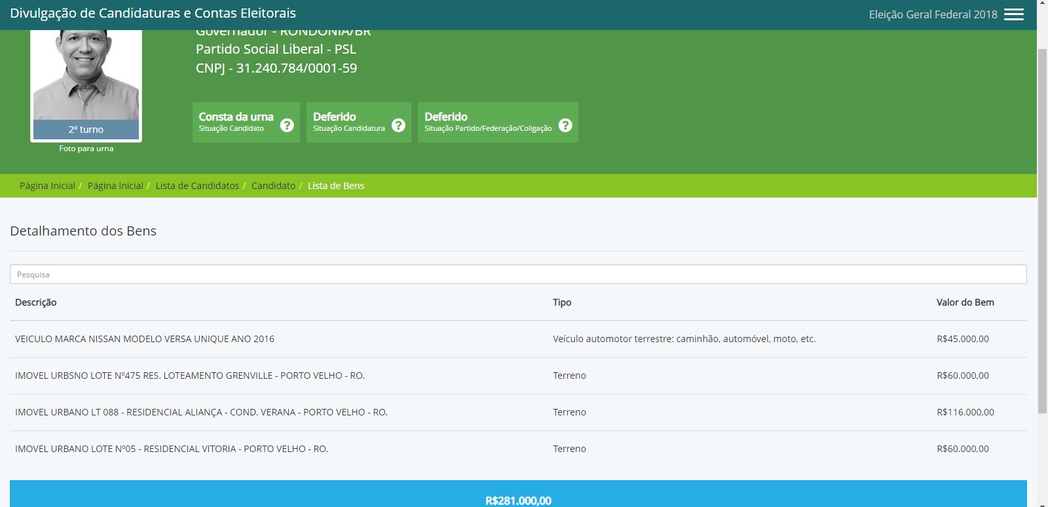Select the Loteamento Grenville lote row
This screenshot has height=507, width=1048.
pyautogui.click(x=190, y=376)
